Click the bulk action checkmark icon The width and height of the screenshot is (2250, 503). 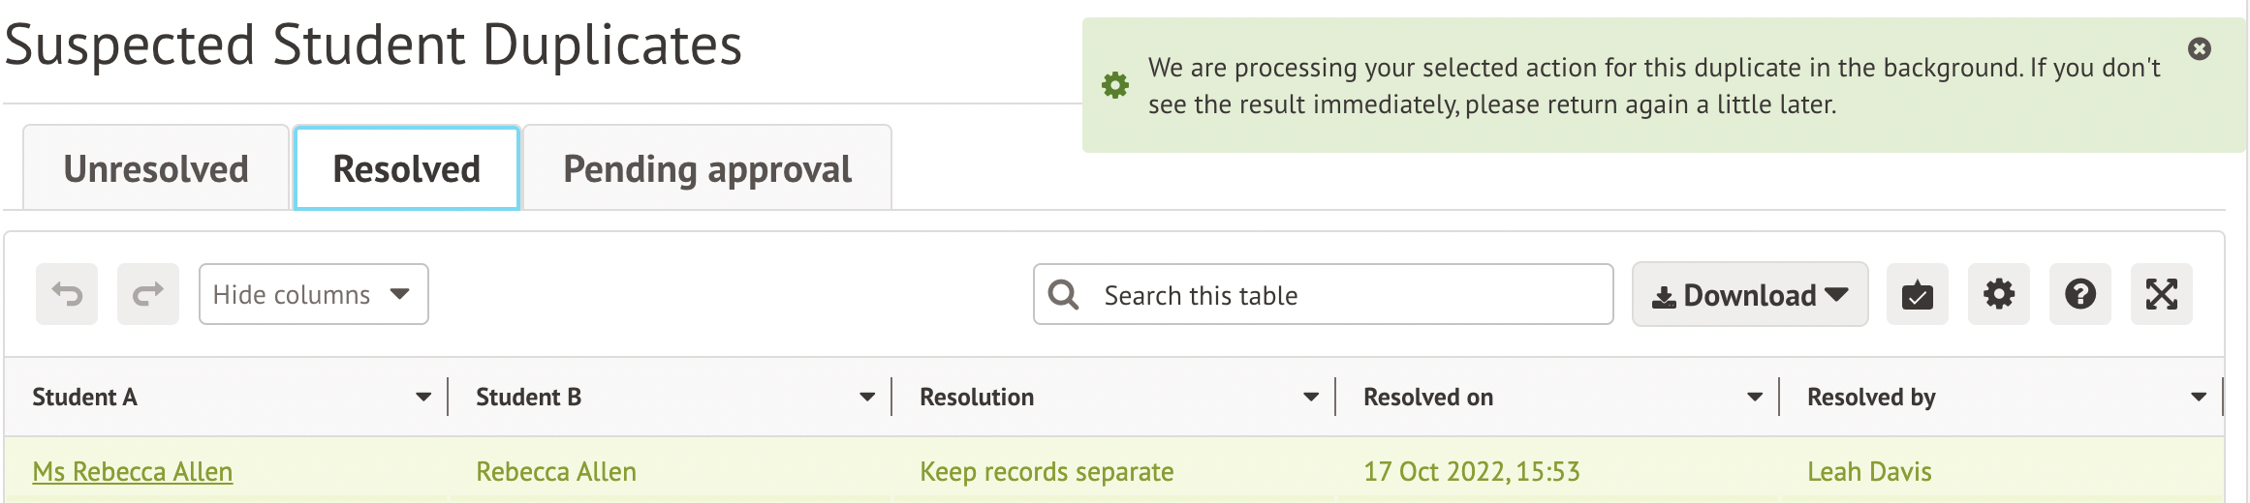coord(1917,294)
